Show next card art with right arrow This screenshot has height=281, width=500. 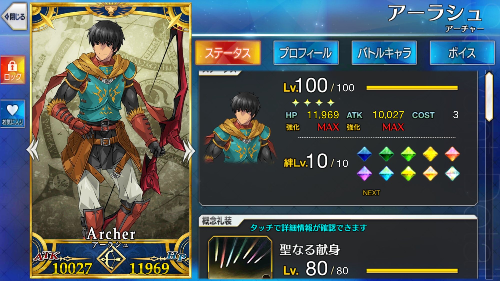pyautogui.click(x=189, y=150)
